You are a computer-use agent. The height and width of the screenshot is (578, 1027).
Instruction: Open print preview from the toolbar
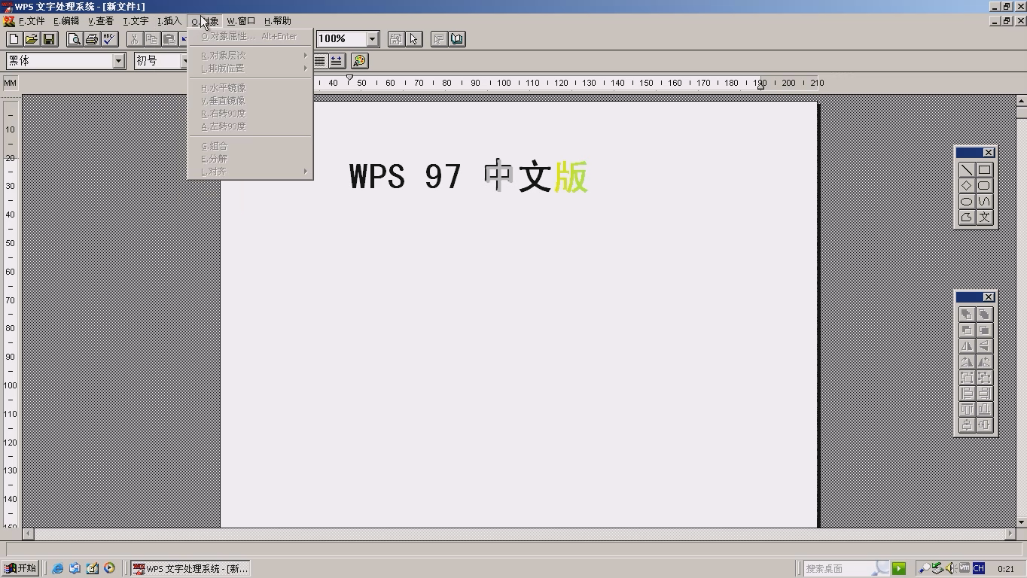[x=74, y=39]
